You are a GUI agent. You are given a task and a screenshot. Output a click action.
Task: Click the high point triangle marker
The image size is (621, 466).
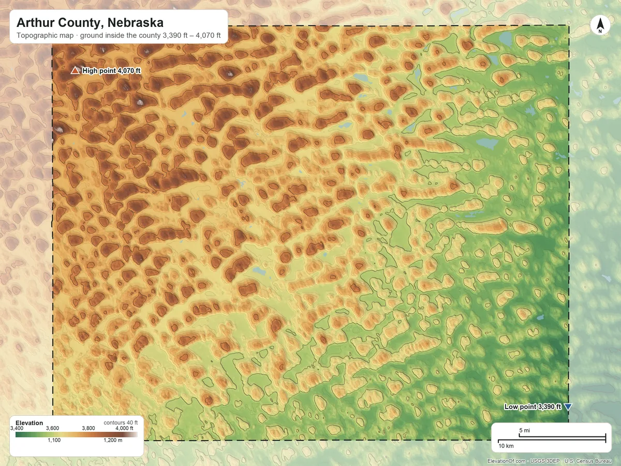[75, 71]
